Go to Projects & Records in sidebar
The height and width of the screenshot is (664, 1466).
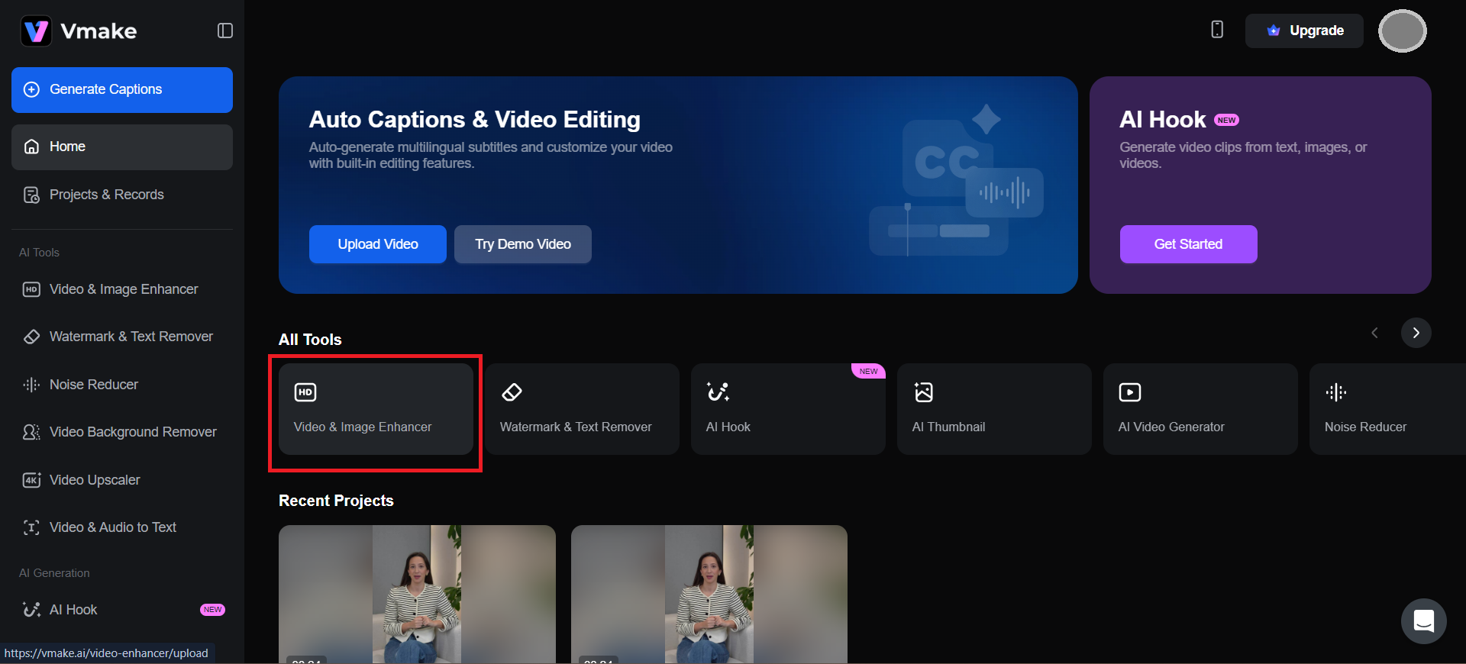coord(106,195)
